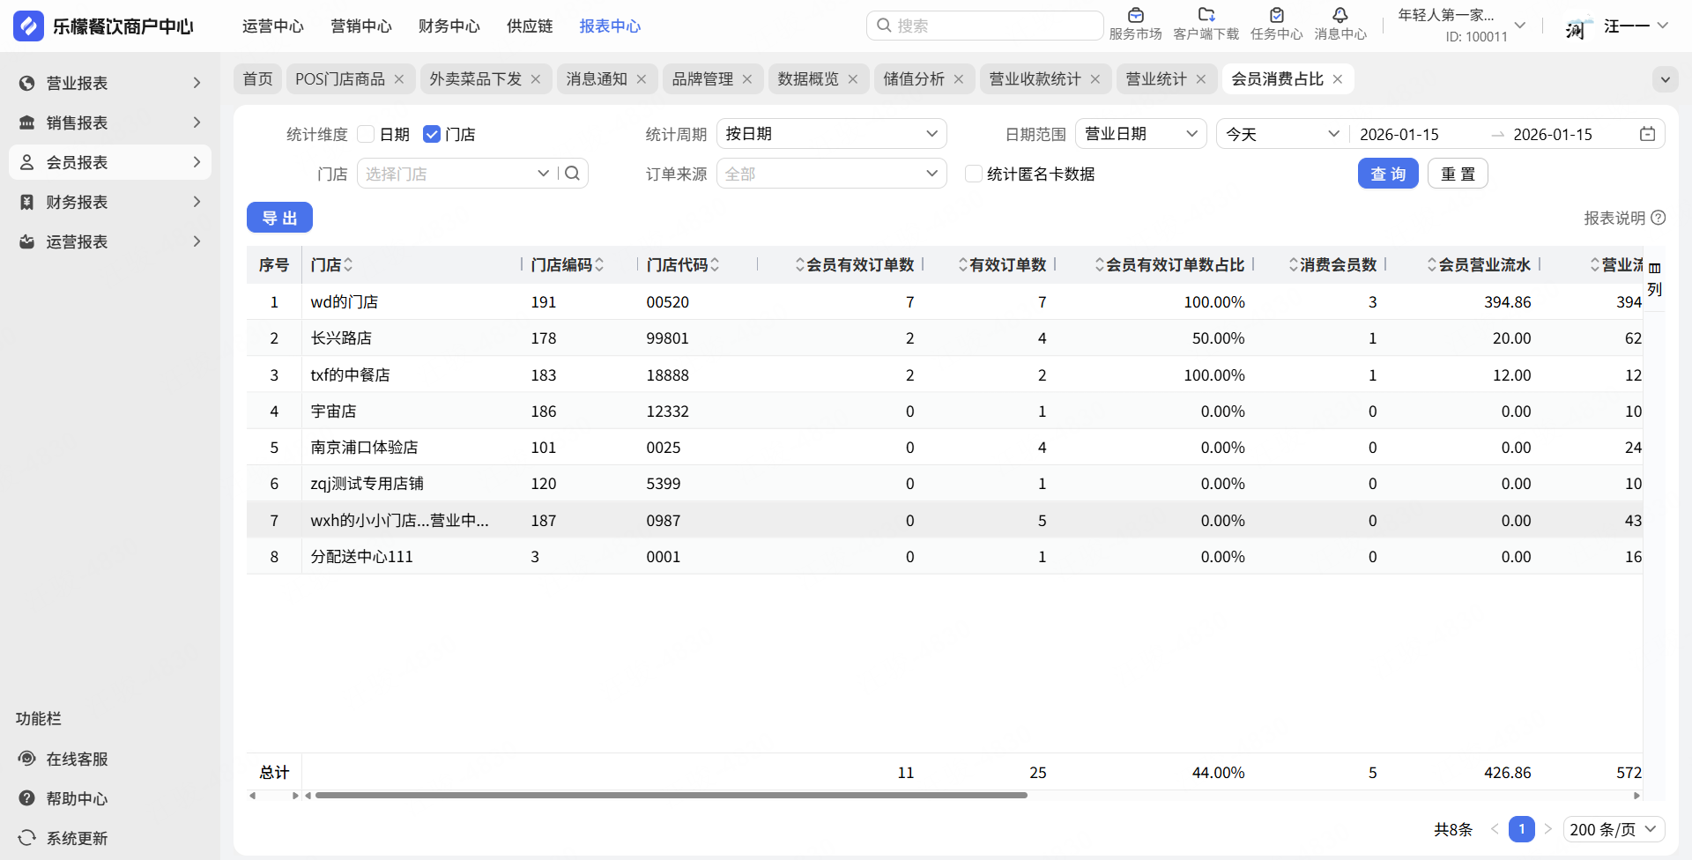The height and width of the screenshot is (860, 1692).
Task: Enable the 日期 dimension checkbox
Action: click(367, 134)
